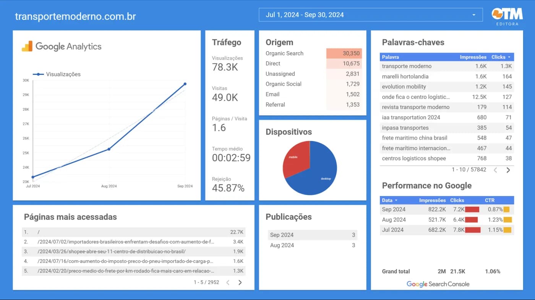Click the Visualizações legend marker in chart
535x300 pixels.
tap(38, 74)
